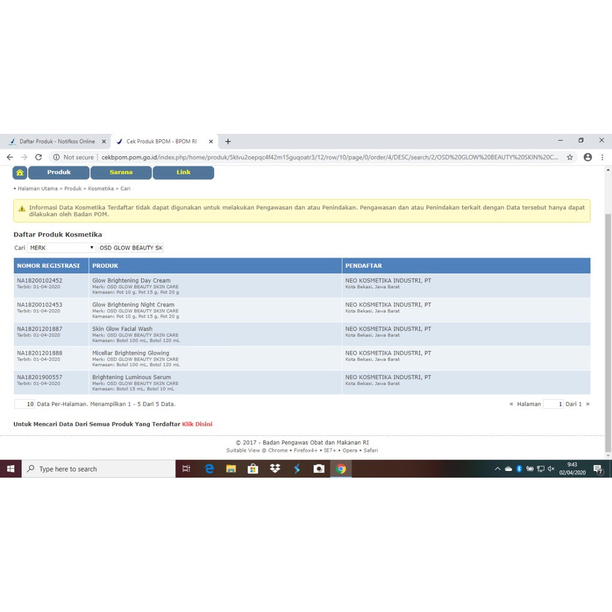Click the scrollbar up arrow

pos(608,170)
